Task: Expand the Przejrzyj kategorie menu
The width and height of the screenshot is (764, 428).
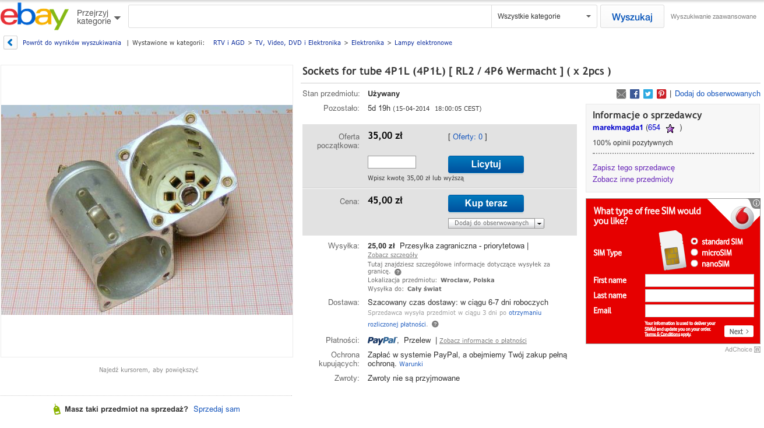Action: (99, 17)
